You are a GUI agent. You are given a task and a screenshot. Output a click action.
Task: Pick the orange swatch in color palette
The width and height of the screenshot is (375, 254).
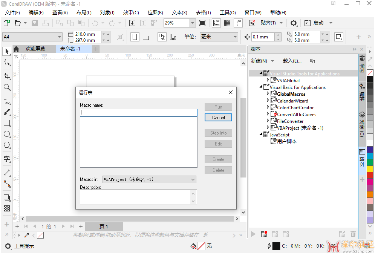370,194
